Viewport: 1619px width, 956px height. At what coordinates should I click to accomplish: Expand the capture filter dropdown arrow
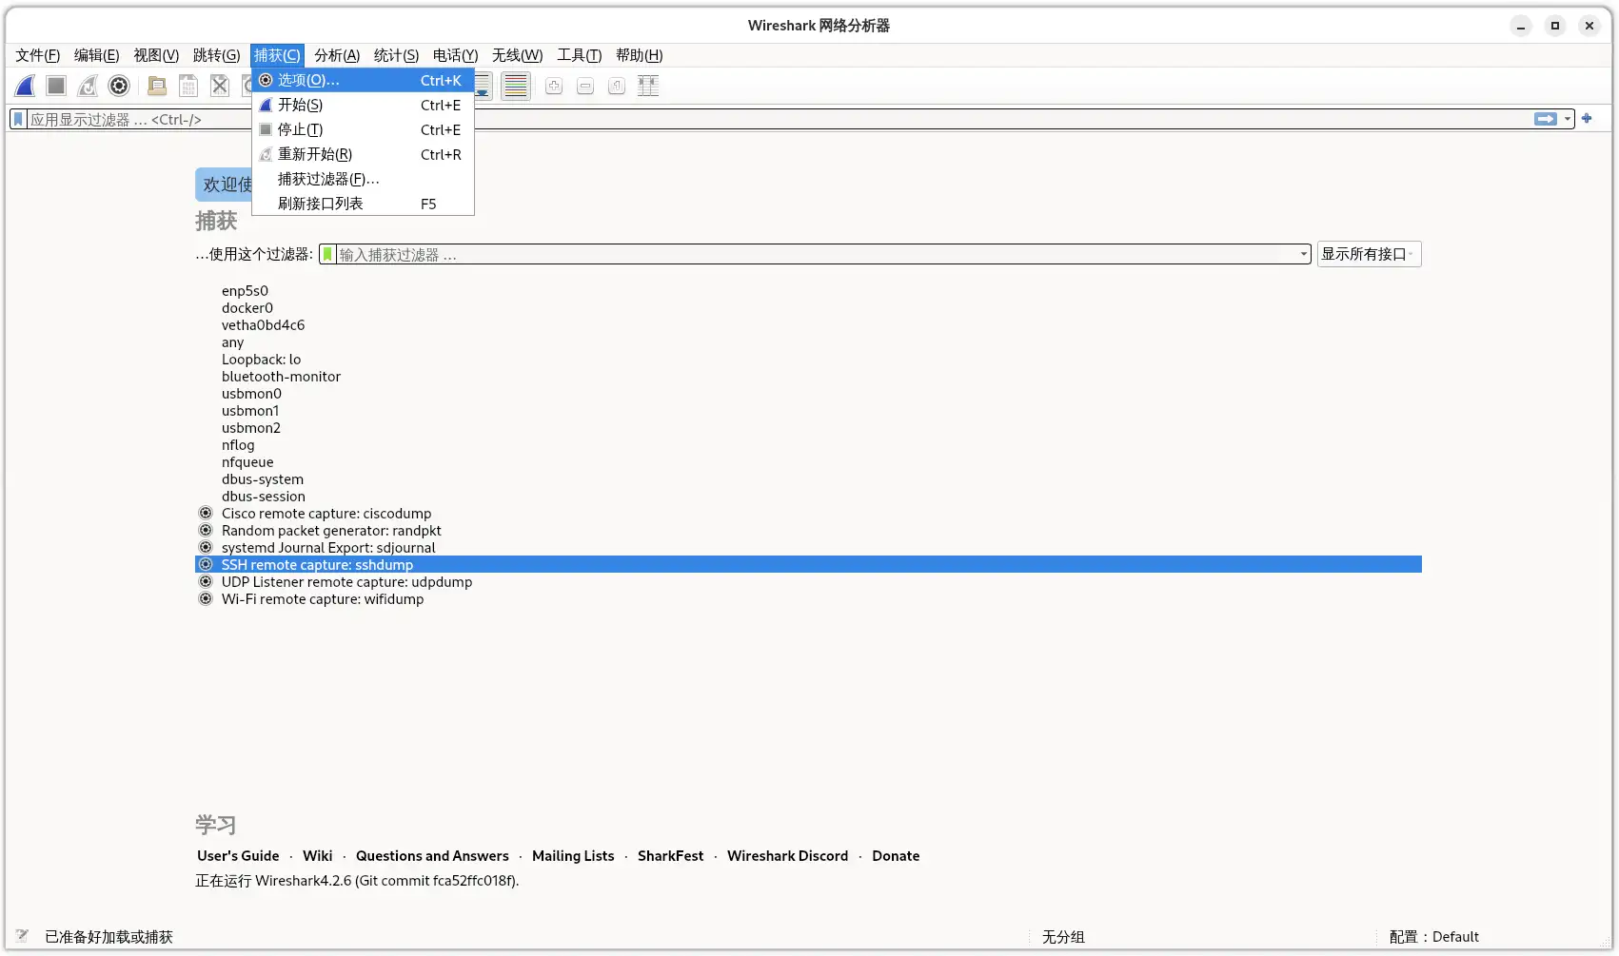tap(1304, 254)
